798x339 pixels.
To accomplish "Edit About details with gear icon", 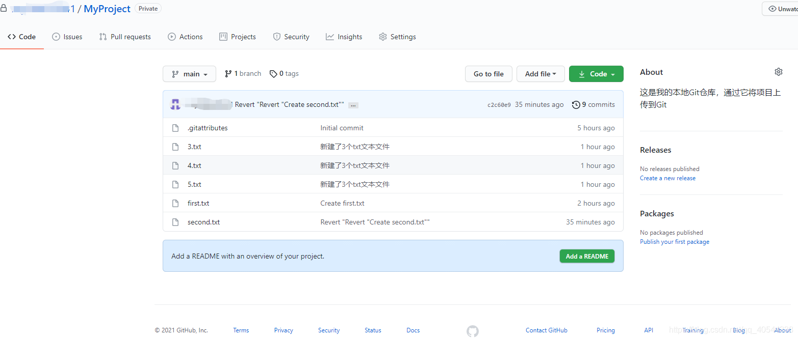I will 778,72.
